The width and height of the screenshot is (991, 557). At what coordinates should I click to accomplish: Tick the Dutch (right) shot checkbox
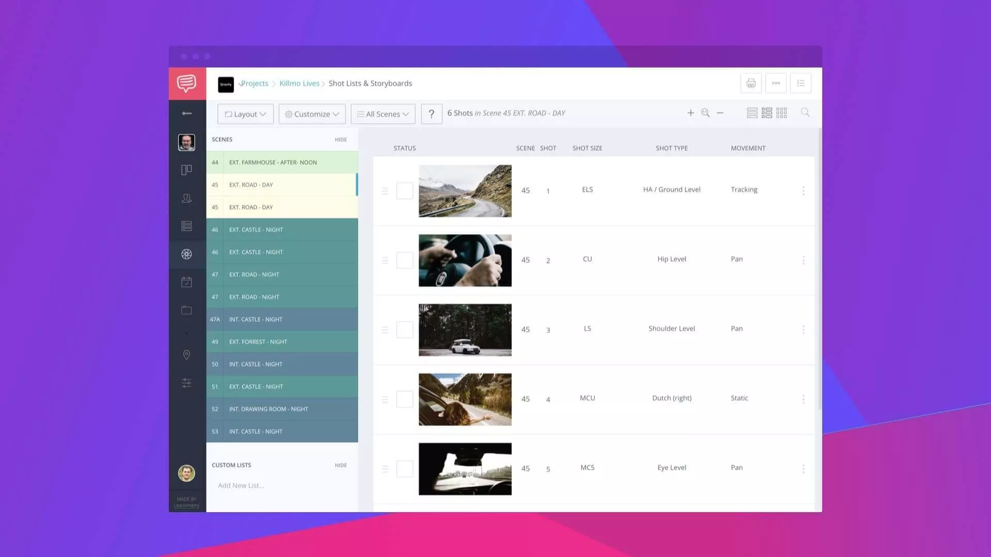[405, 399]
